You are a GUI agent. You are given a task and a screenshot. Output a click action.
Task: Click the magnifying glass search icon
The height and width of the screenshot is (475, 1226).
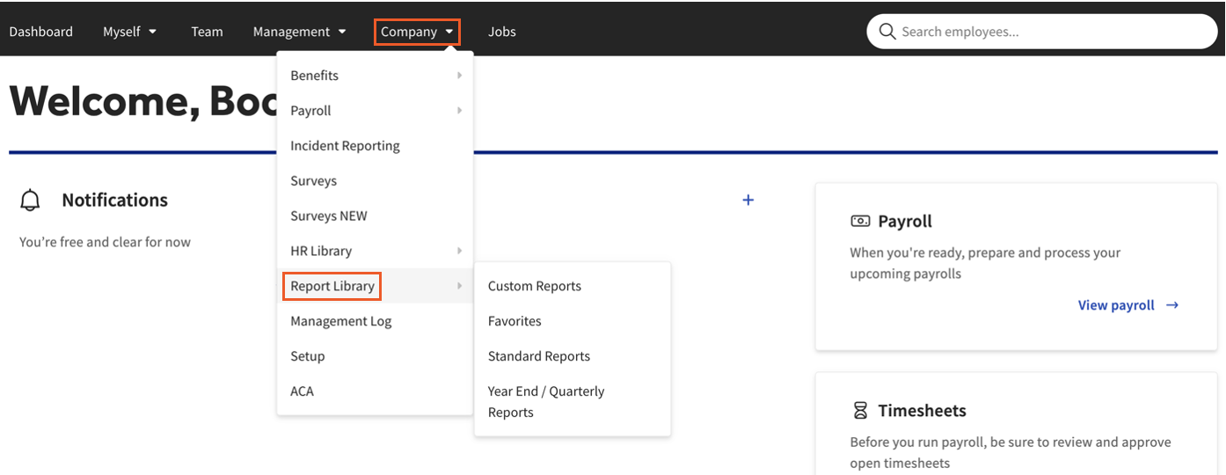click(x=887, y=32)
